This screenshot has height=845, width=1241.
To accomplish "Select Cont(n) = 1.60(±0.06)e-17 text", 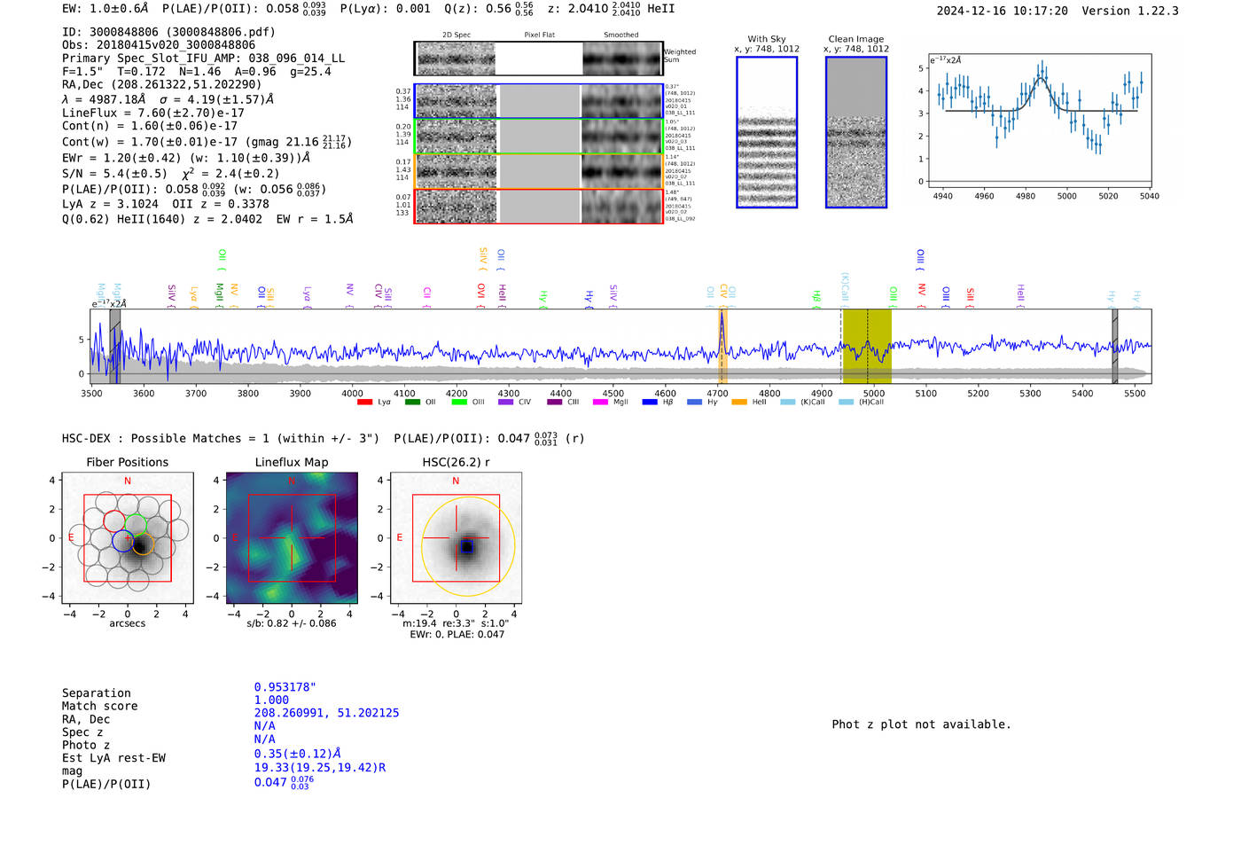I will click(x=153, y=126).
